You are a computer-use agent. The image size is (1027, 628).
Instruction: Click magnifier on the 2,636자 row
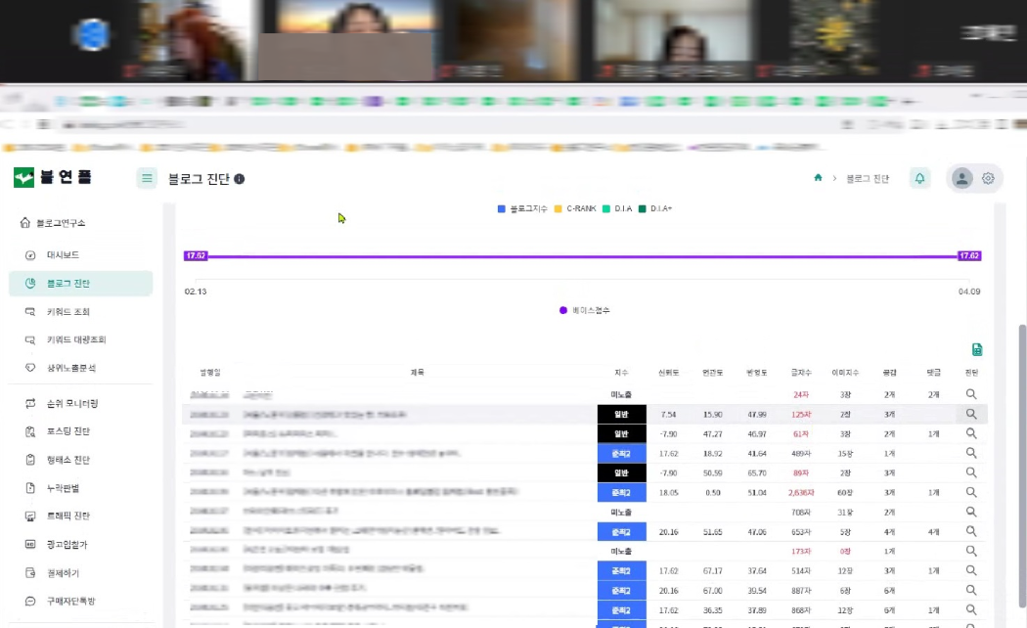pos(971,492)
